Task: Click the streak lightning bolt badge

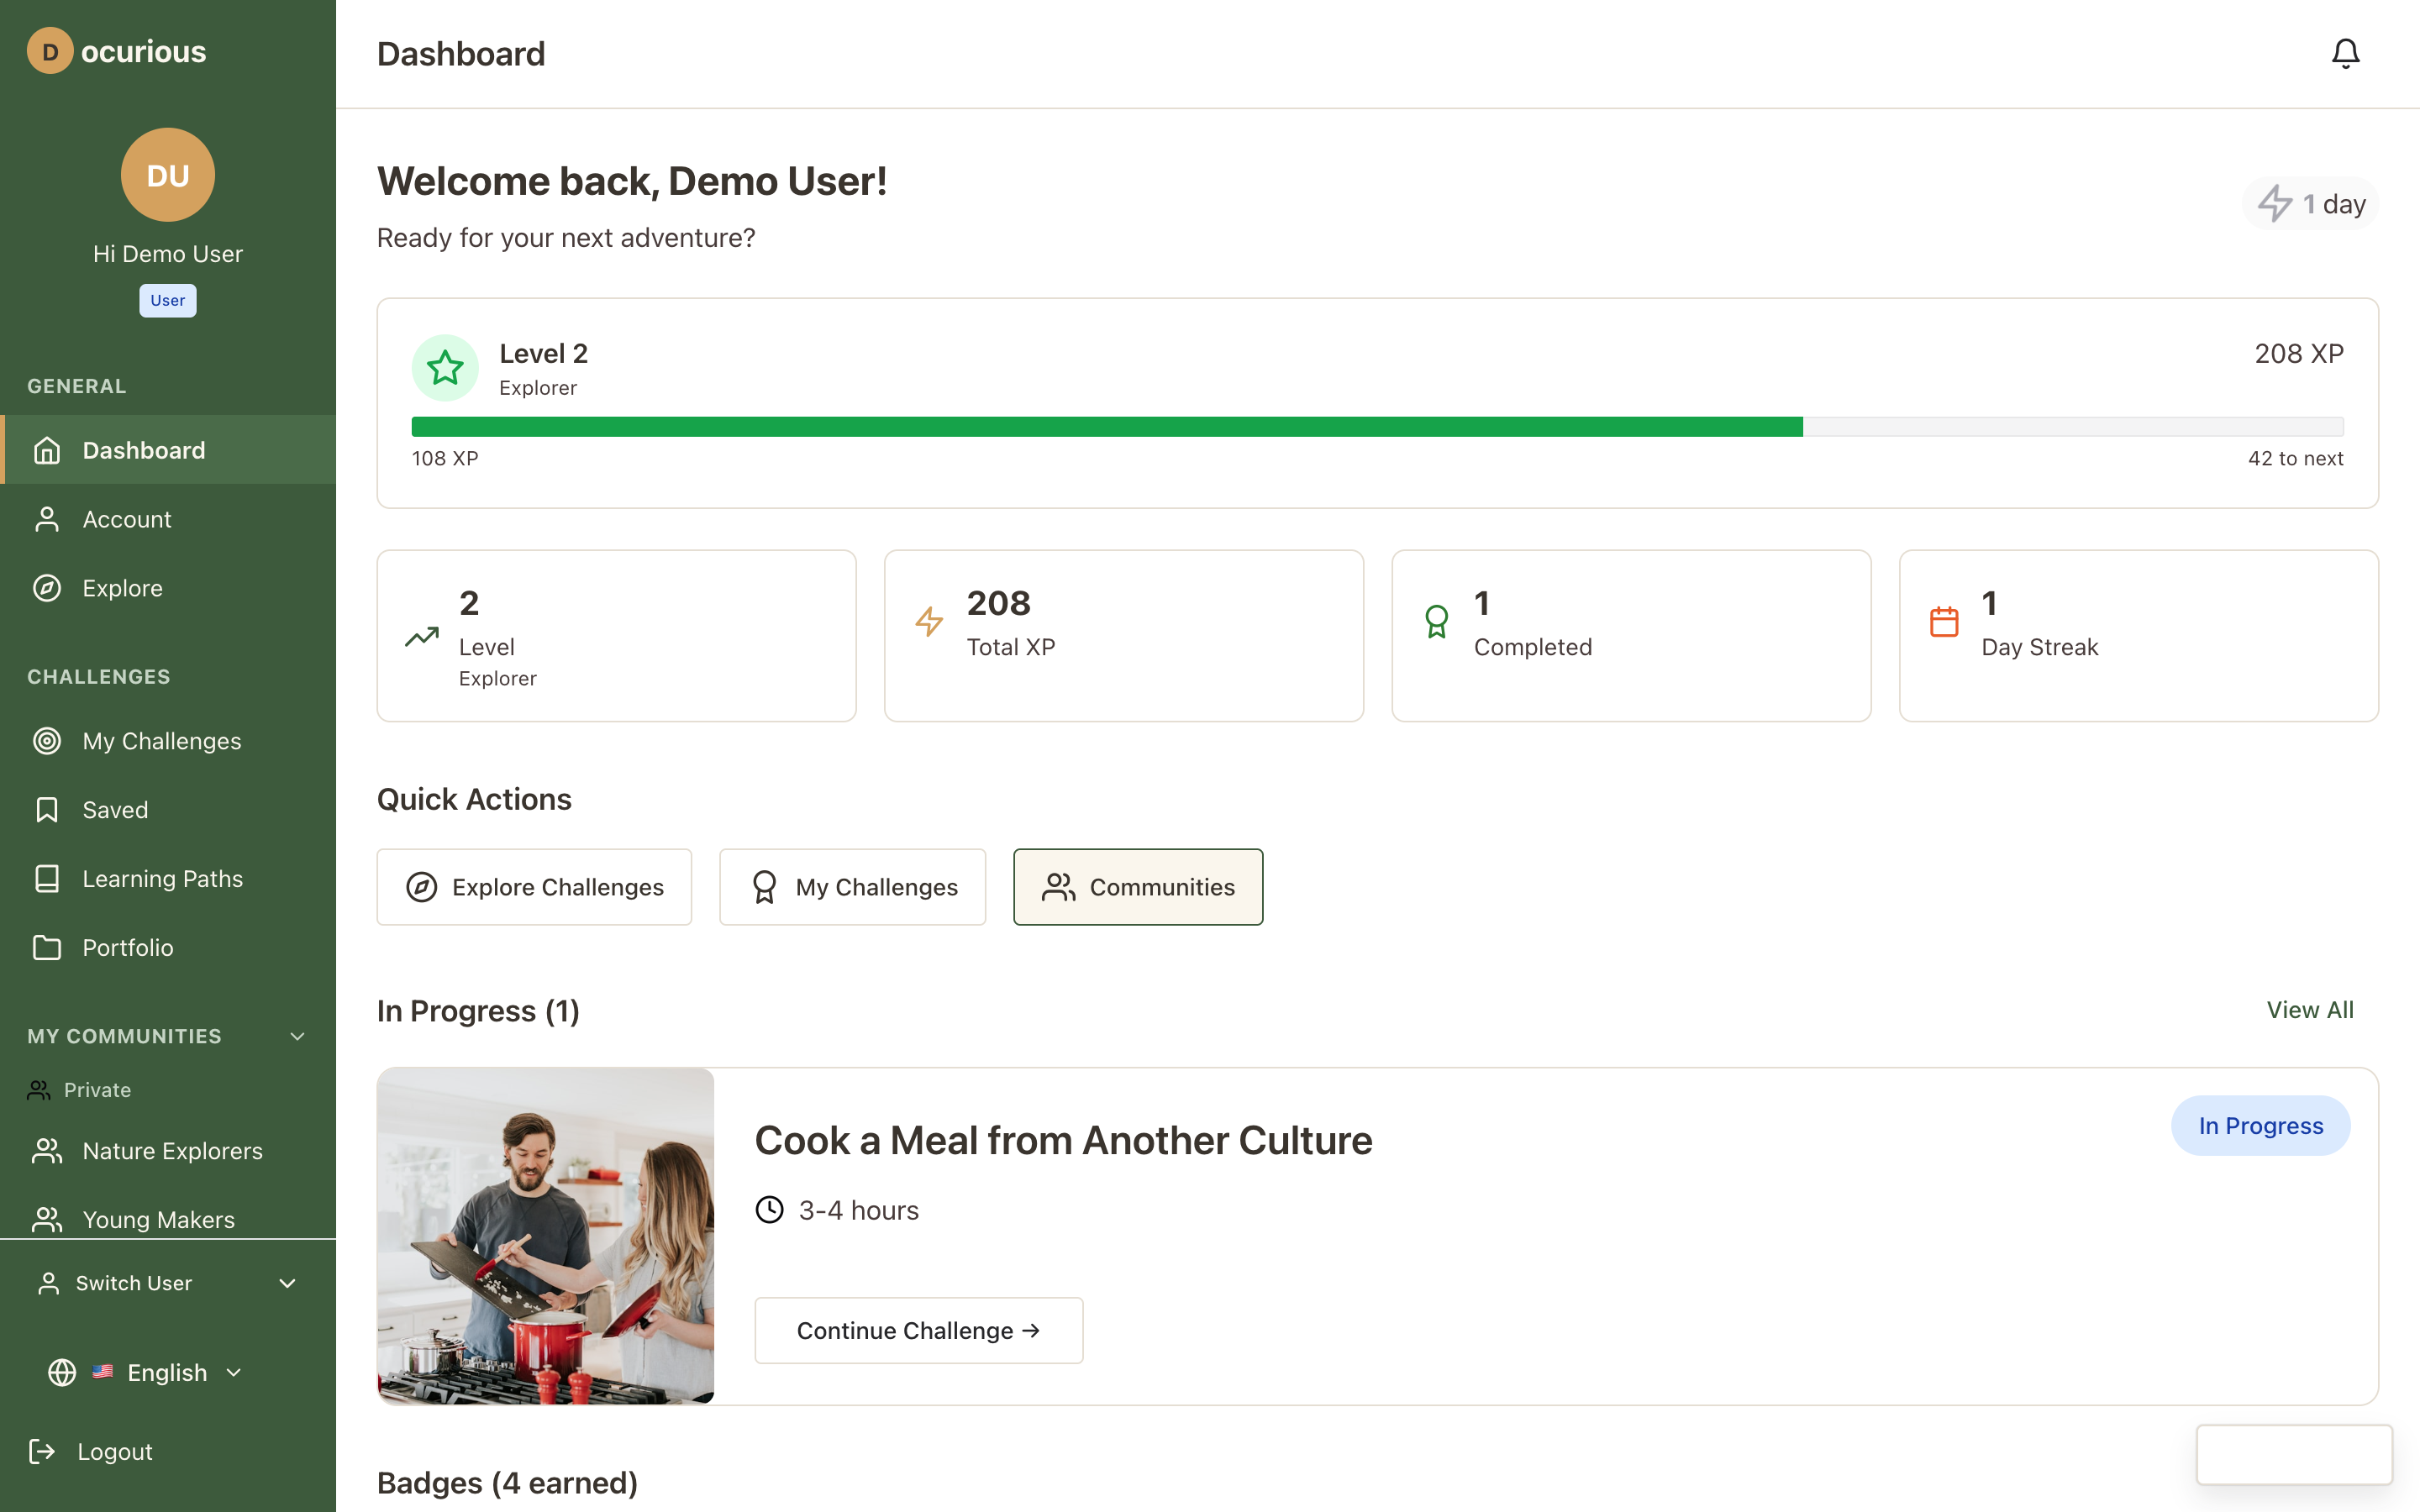Action: click(x=2310, y=204)
